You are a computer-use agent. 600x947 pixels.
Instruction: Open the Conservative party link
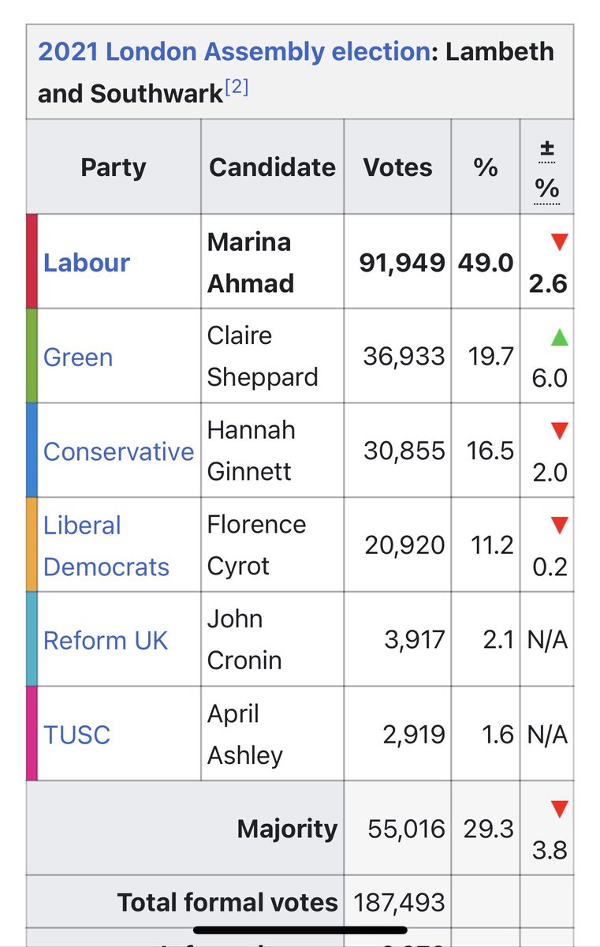[x=118, y=451]
